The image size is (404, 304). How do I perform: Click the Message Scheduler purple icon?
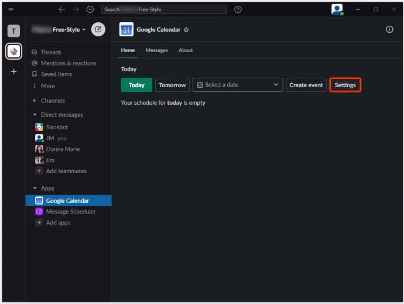tap(39, 212)
